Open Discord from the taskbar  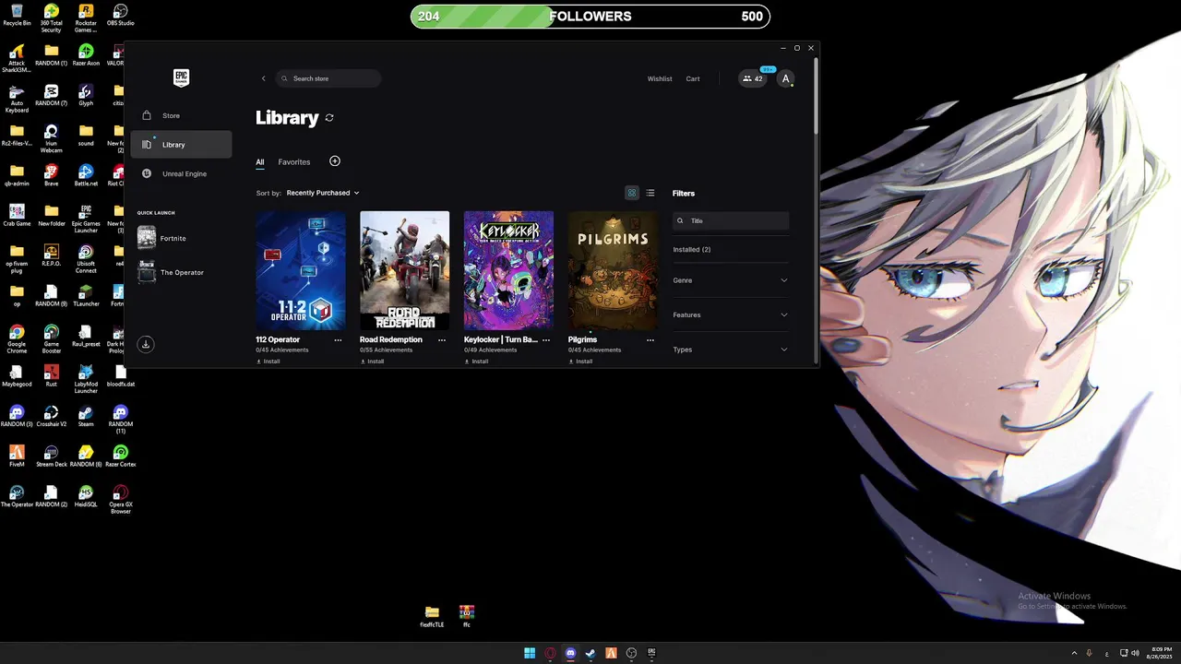click(570, 653)
